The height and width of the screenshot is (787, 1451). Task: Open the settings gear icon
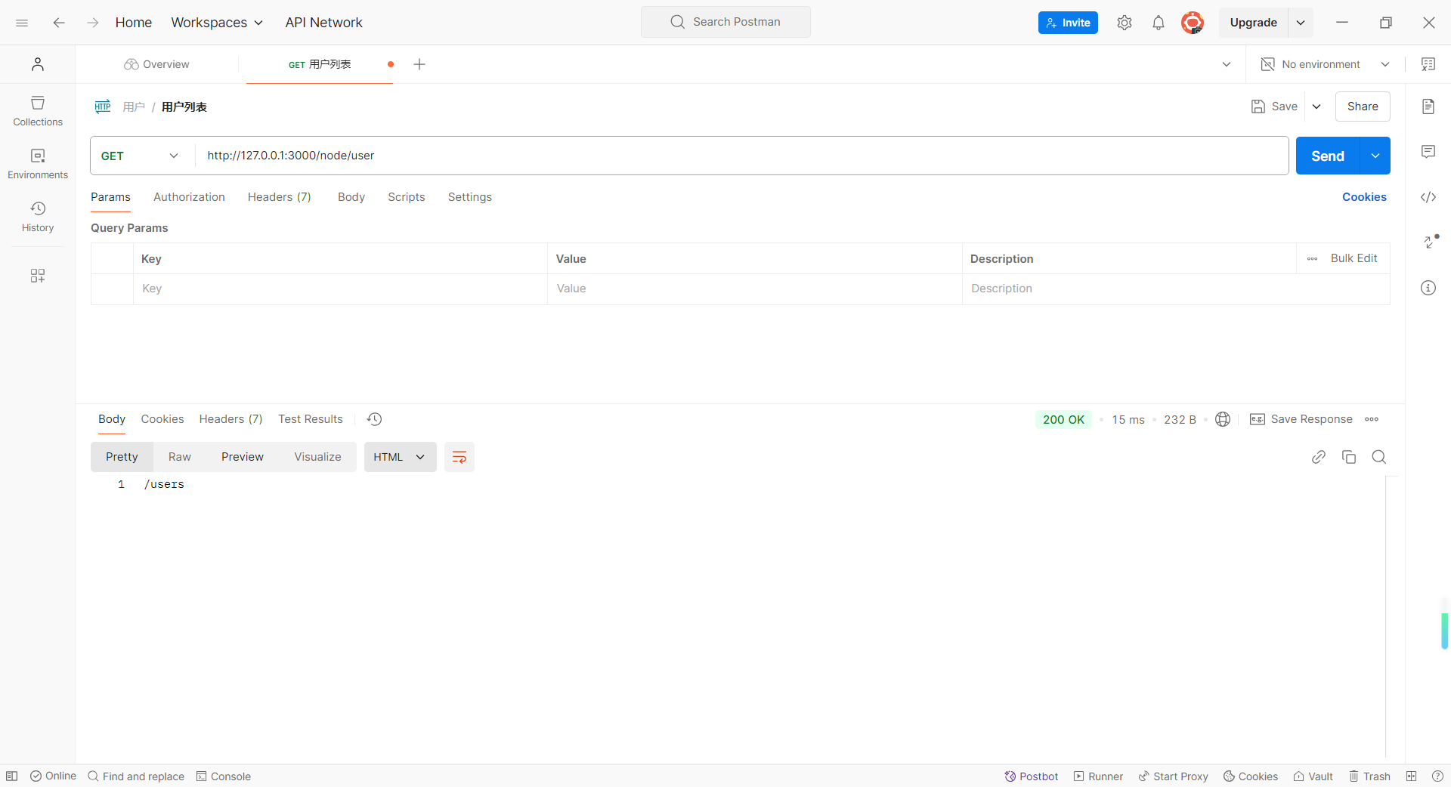click(x=1125, y=23)
